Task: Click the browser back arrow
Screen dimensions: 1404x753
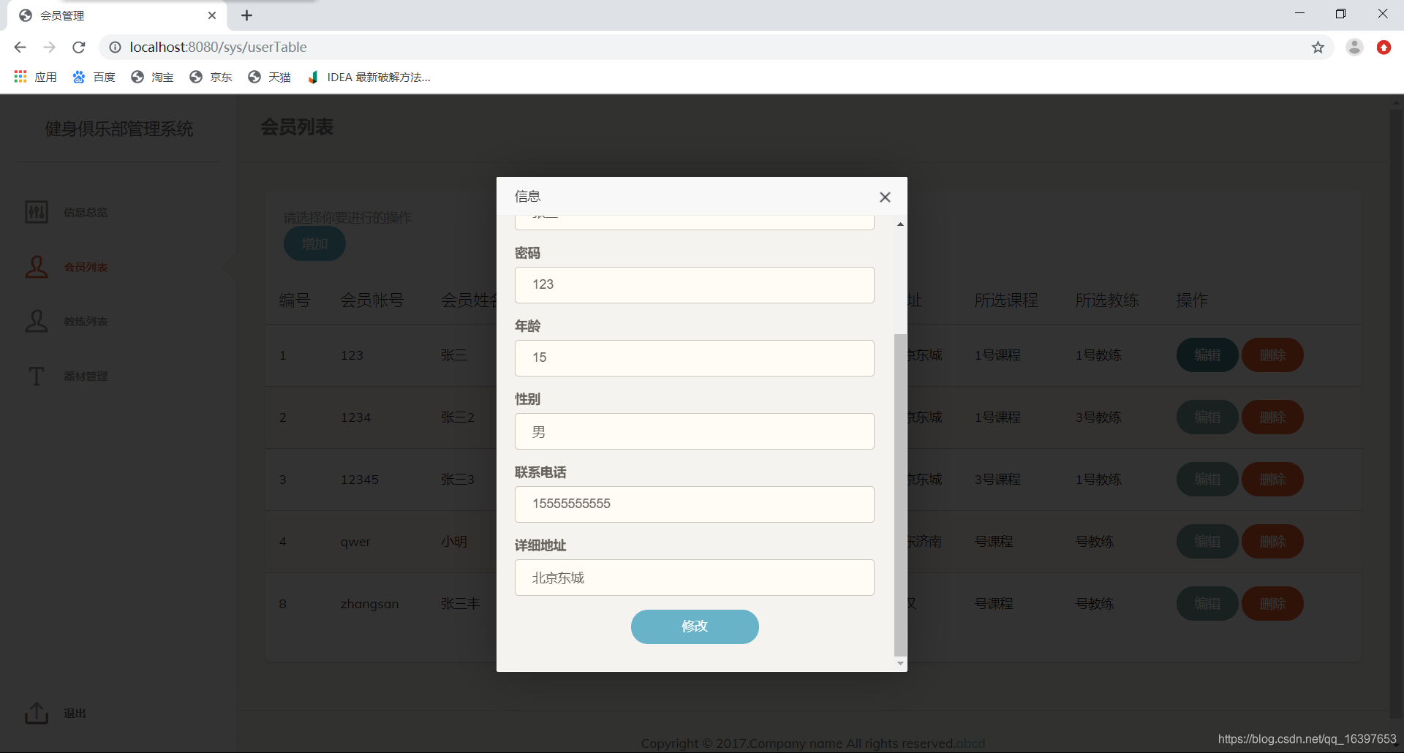Action: [20, 48]
